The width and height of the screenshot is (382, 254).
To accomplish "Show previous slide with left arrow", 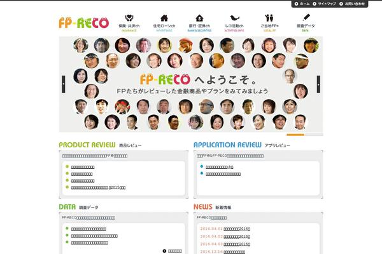I will tap(64, 84).
